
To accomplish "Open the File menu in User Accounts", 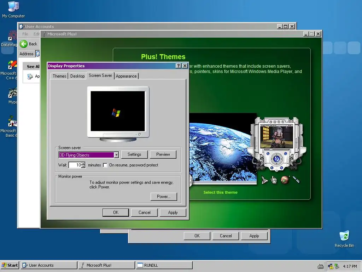I will (x=25, y=34).
